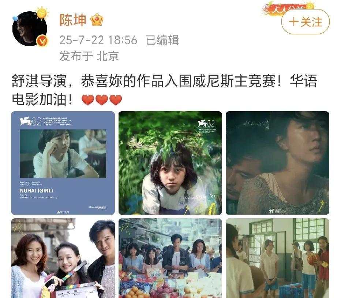
Task: Open the clapperboard group photo
Action: click(63, 258)
